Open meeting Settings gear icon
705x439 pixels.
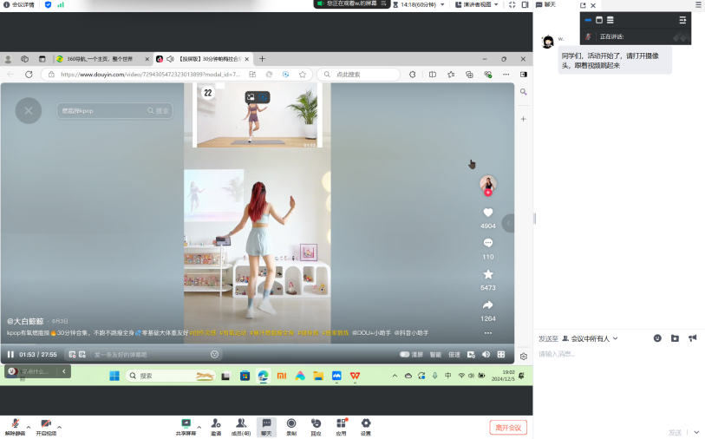click(x=365, y=424)
